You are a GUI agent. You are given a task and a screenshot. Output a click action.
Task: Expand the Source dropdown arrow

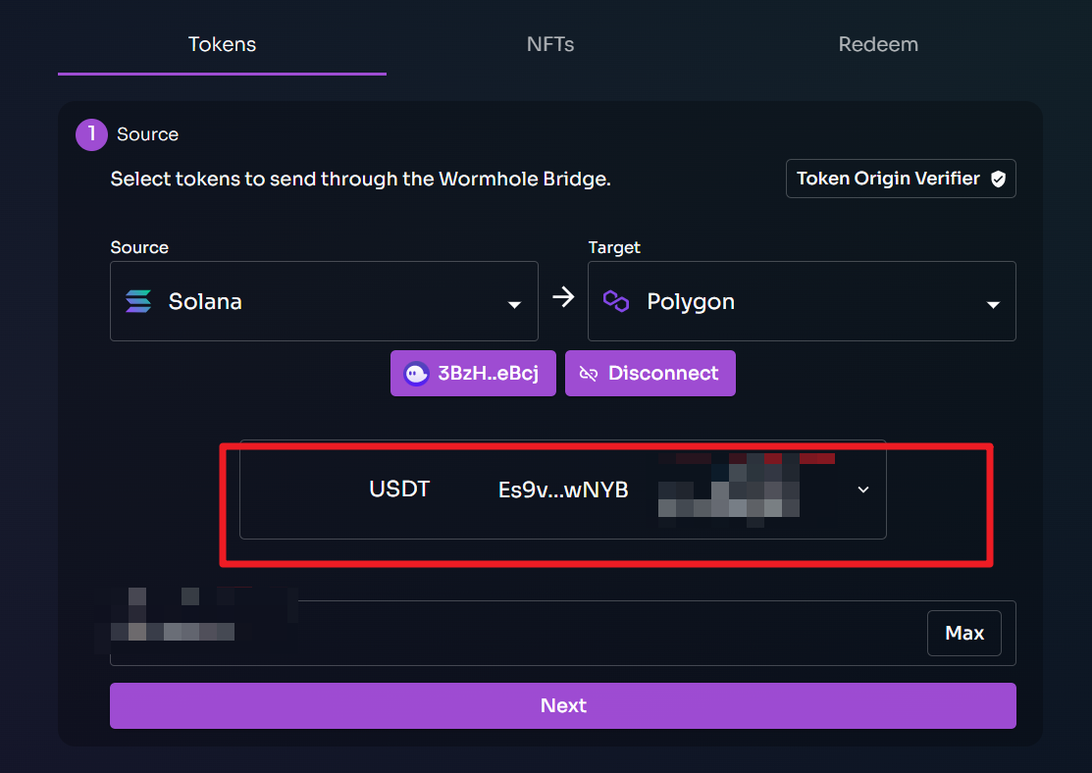(x=514, y=304)
